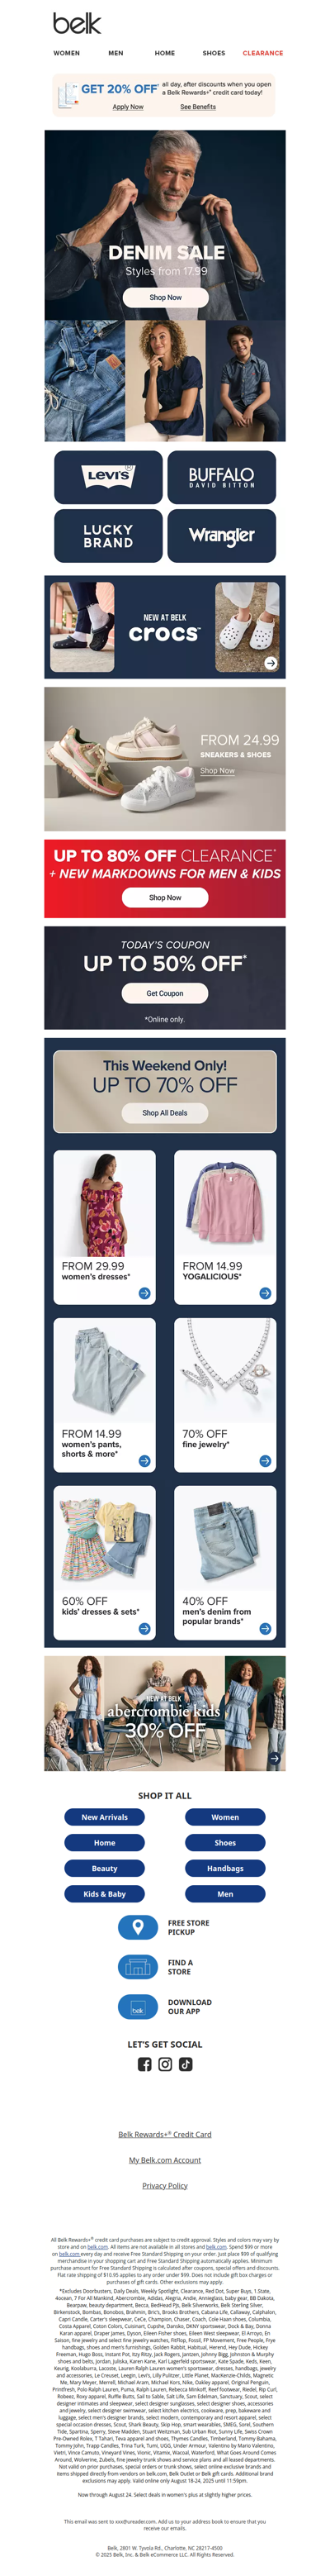The width and height of the screenshot is (330, 2576).
Task: Open the See Benefits link
Action: coord(197,107)
